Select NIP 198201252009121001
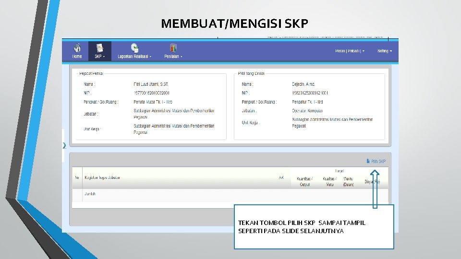461x259 pixels. coord(310,93)
